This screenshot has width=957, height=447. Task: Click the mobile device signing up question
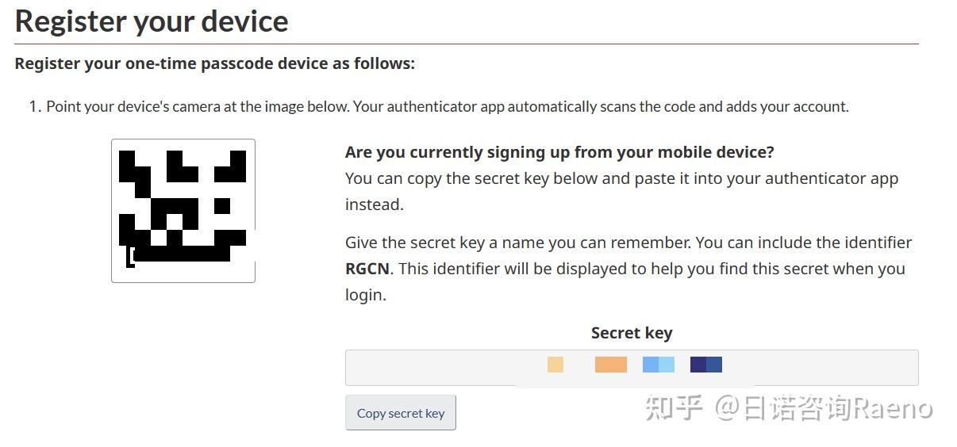coord(559,152)
